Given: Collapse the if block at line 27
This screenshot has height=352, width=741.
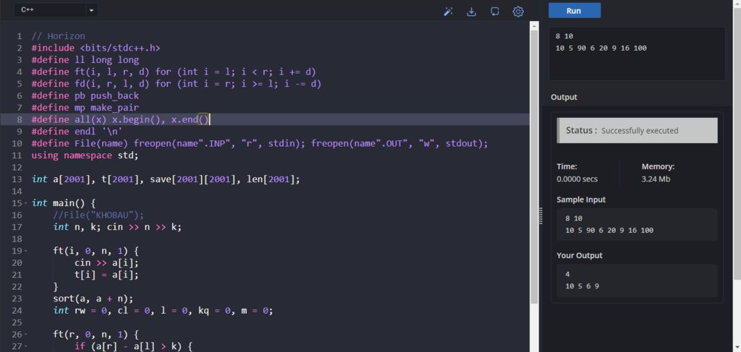Looking at the screenshot, I should tap(26, 347).
